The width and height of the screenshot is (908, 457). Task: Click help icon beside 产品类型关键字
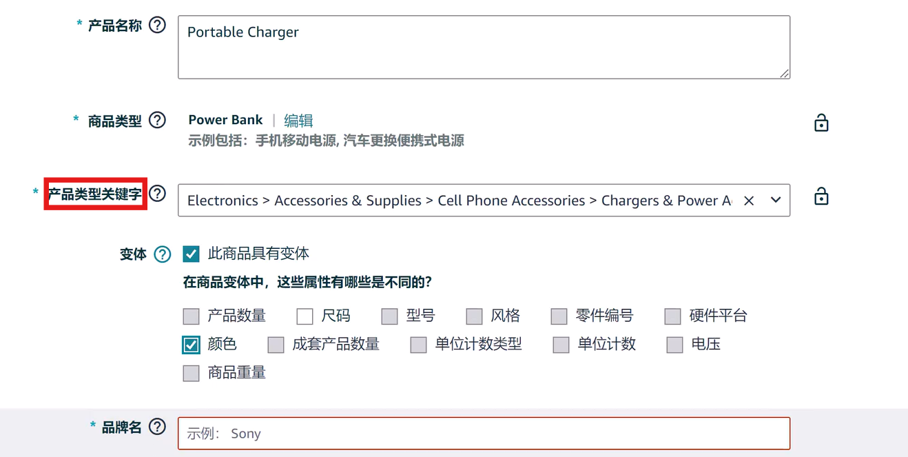pyautogui.click(x=158, y=194)
